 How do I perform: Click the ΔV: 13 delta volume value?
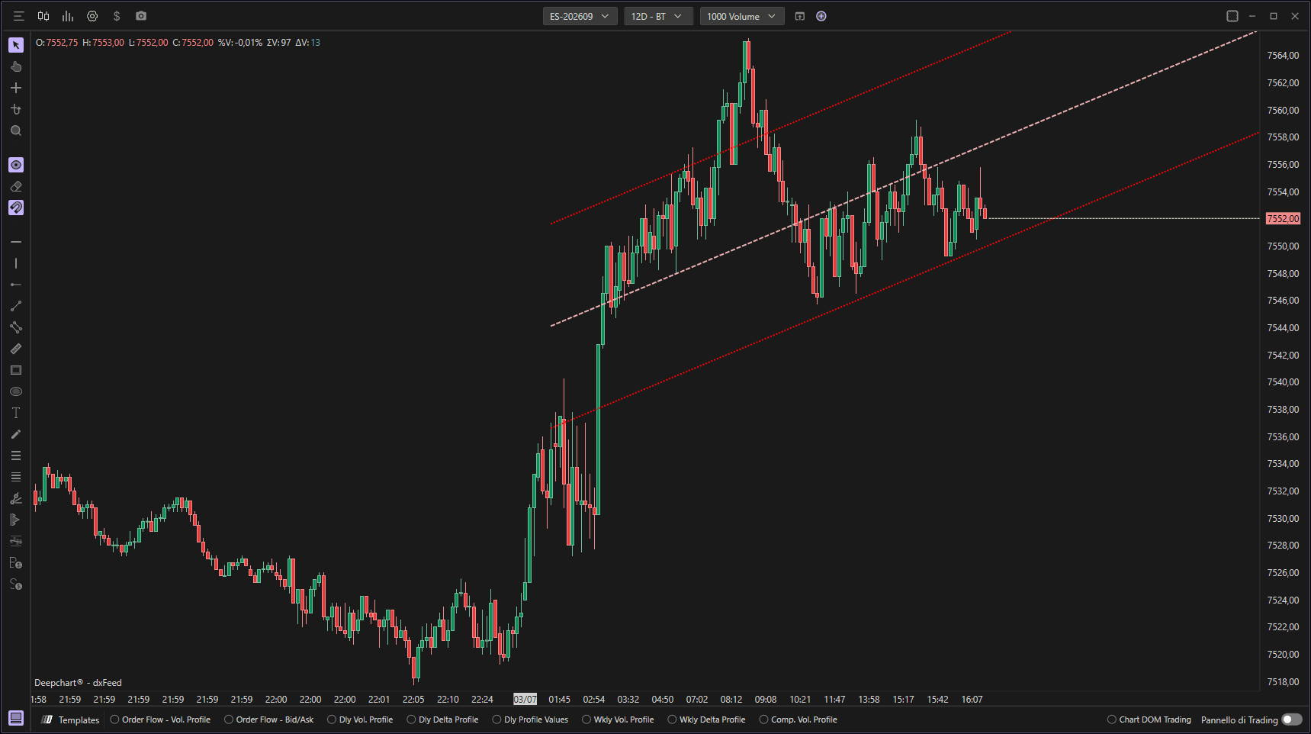[x=307, y=43]
